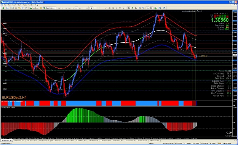Toggle chart shift
Screen dimensions: 238x145
coord(151,8)
